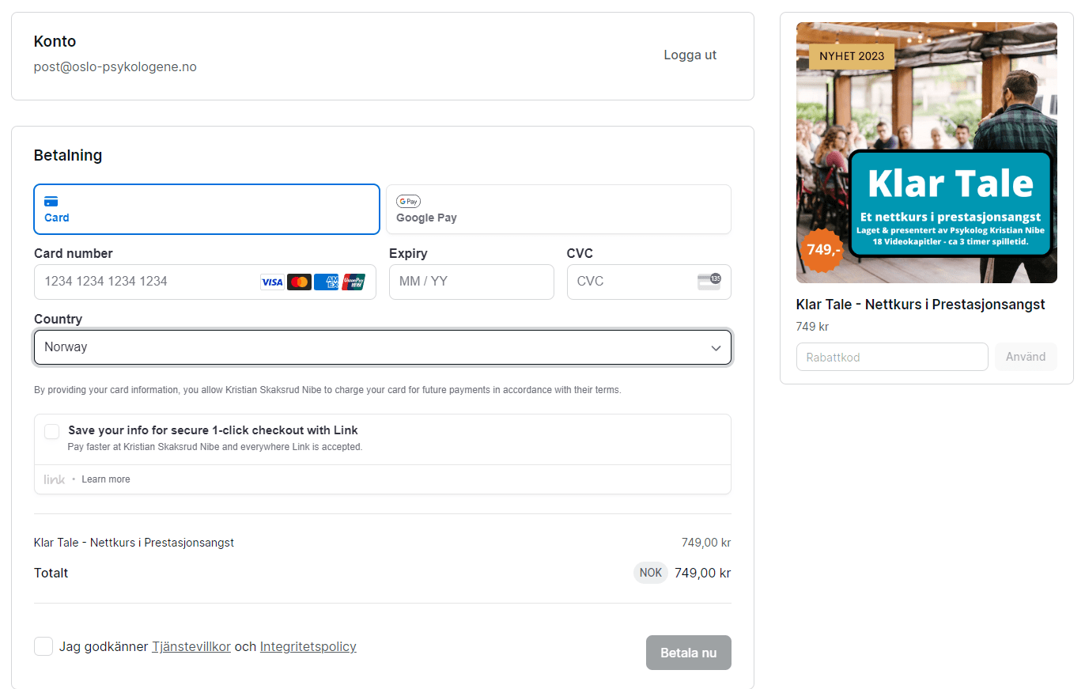
Task: Click the Betala nu button
Action: (689, 653)
